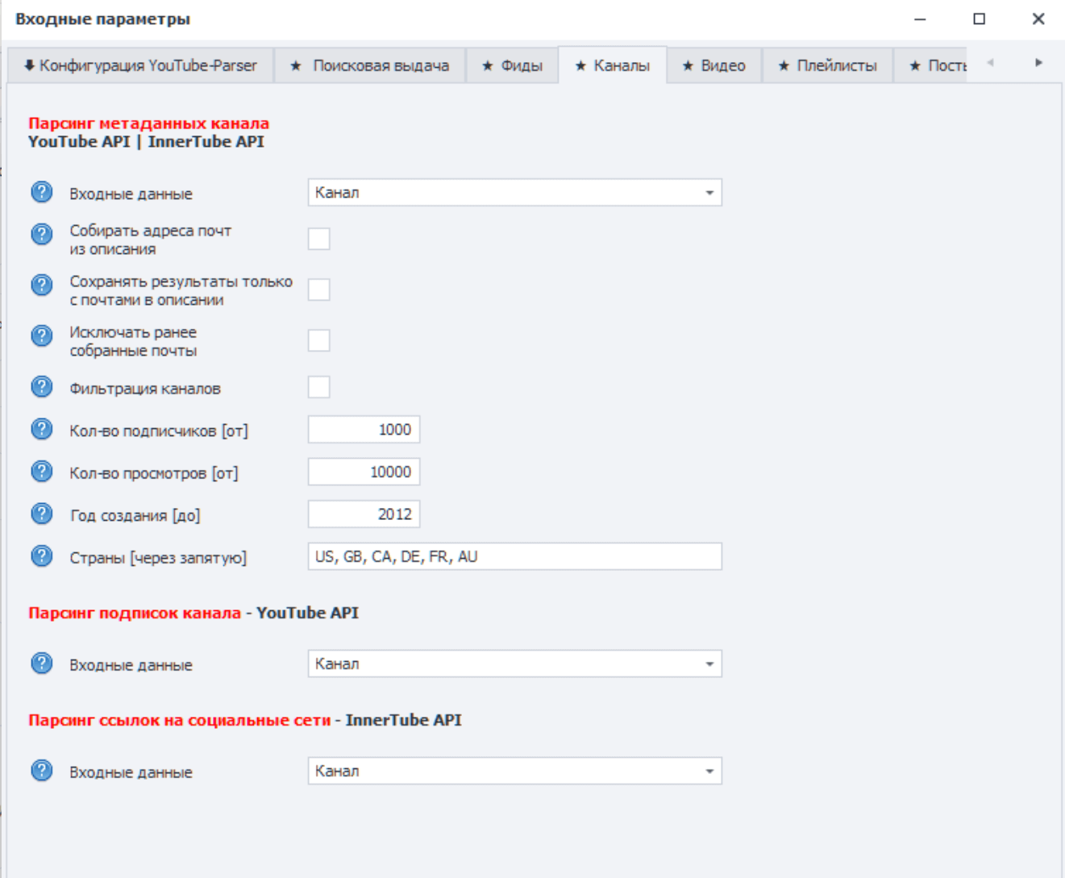Open the partially visible Посты tab

[x=931, y=65]
